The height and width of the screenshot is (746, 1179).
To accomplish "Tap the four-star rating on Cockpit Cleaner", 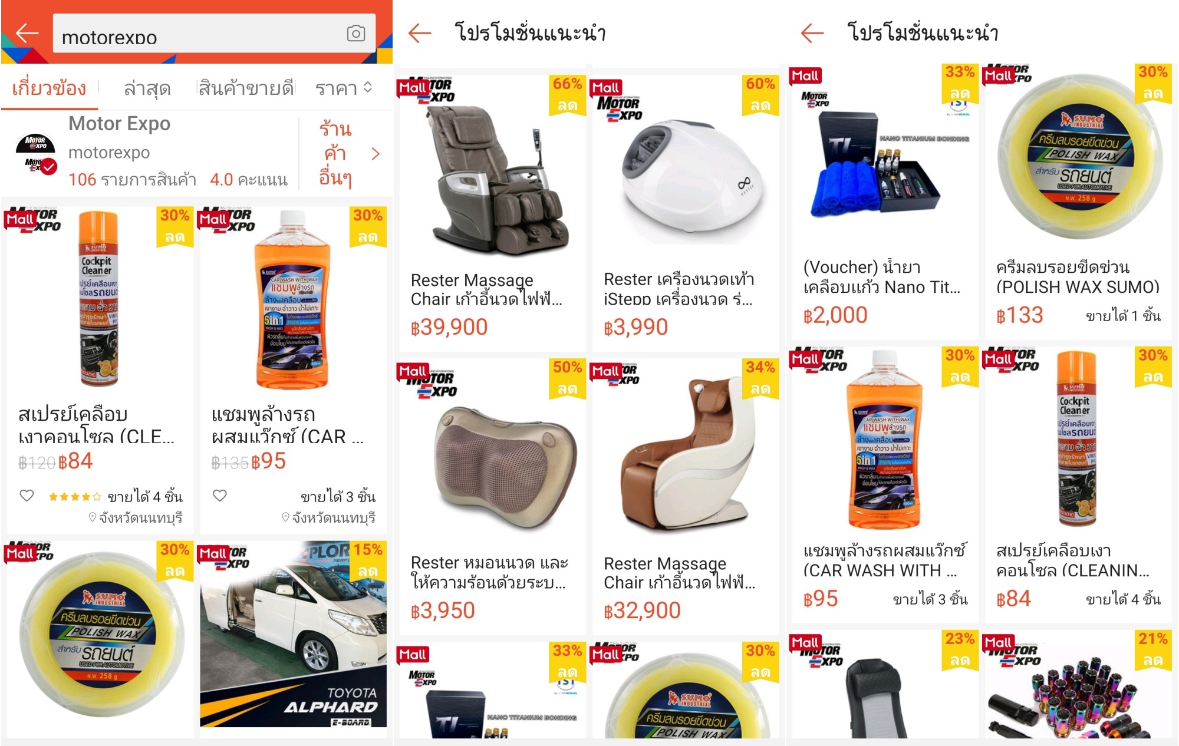I will (74, 497).
